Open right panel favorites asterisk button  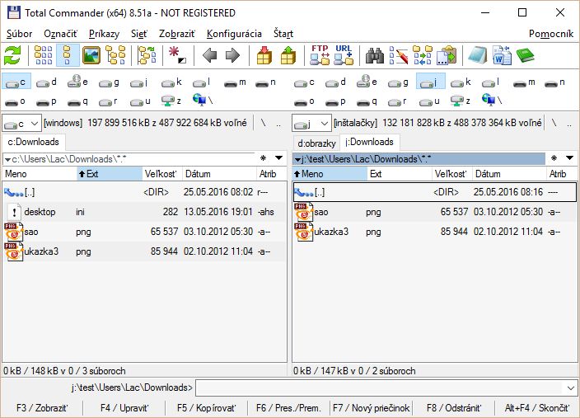(x=554, y=158)
